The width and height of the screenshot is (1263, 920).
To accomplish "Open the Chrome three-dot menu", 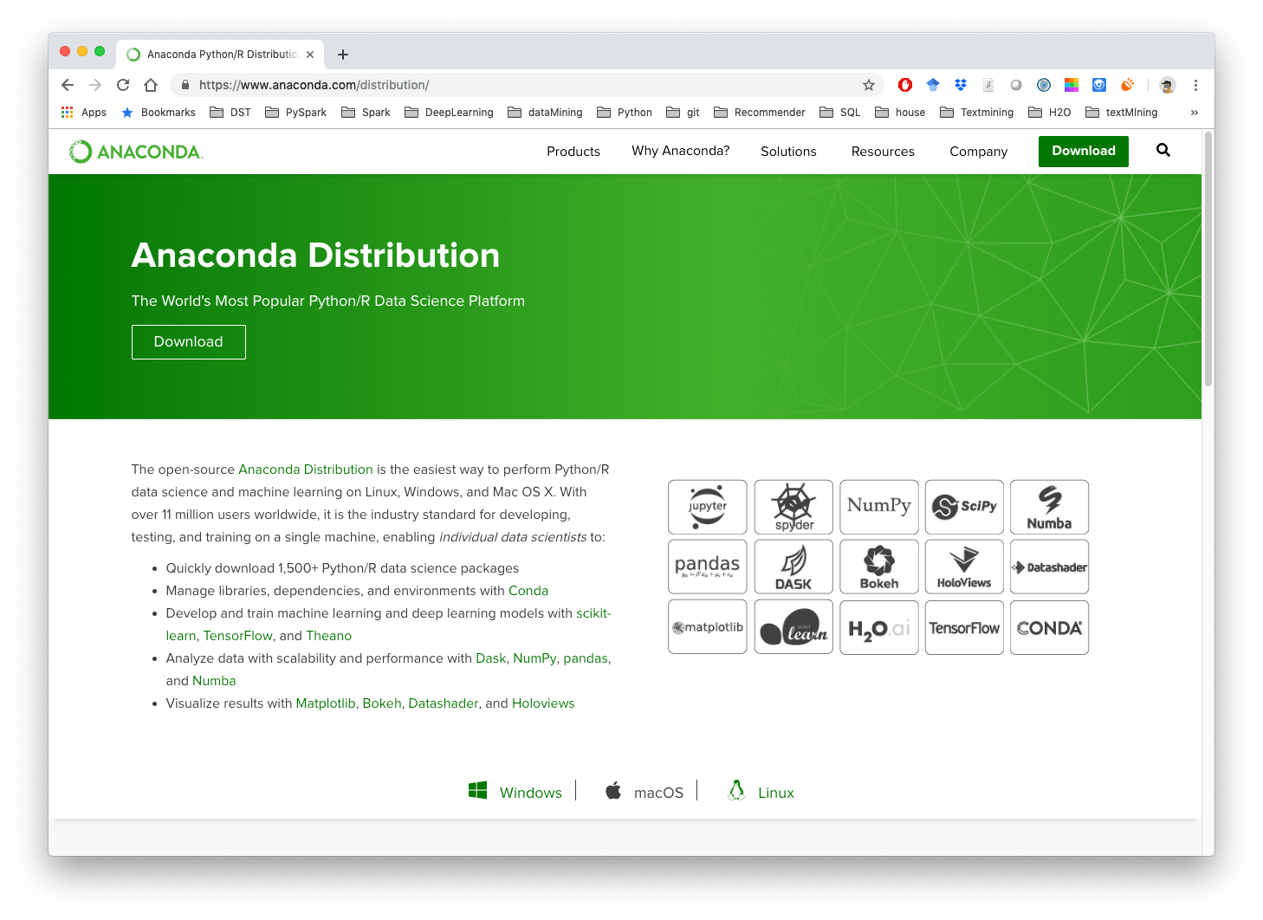I will click(1195, 85).
